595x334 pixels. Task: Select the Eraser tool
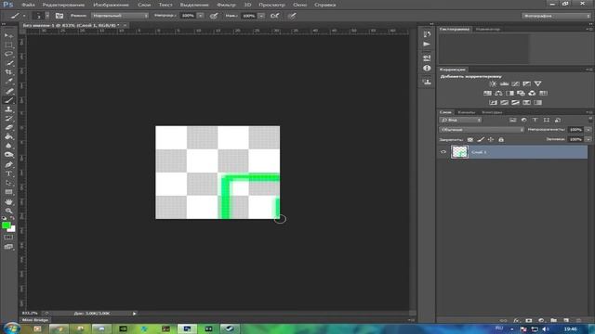pos(8,127)
